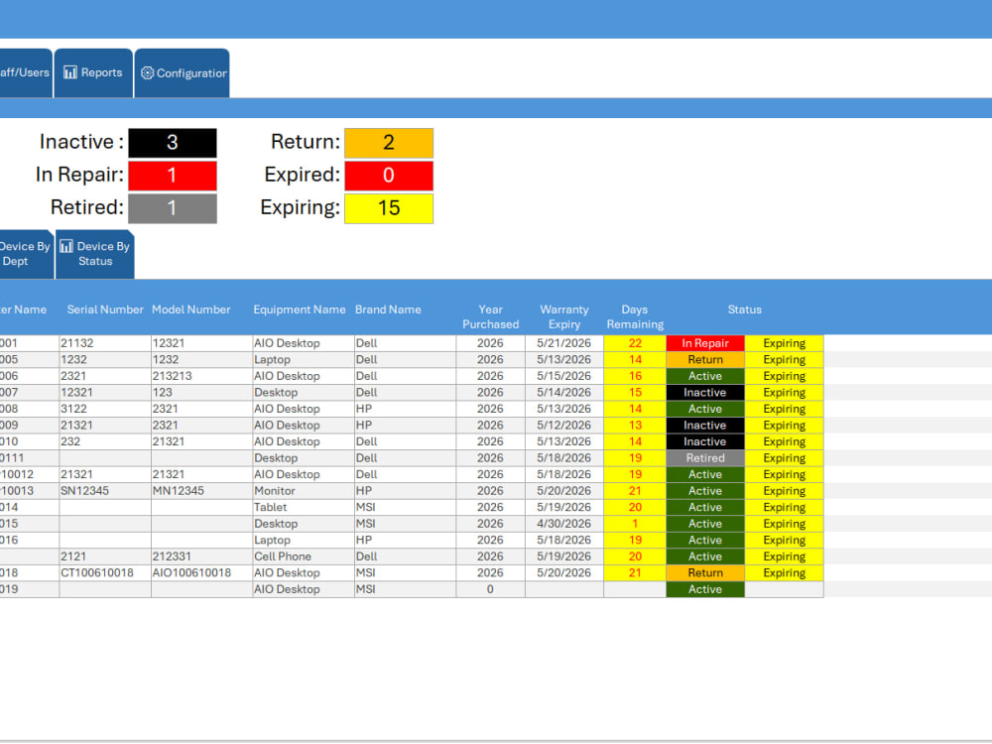Select days remaining cell showing 13
992x744 pixels.
635,426
